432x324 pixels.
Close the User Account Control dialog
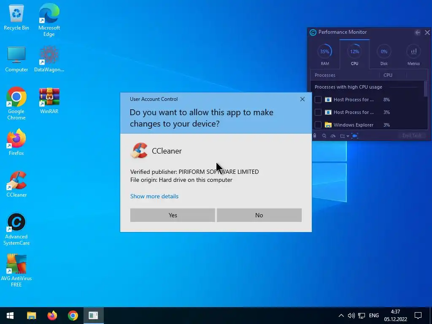click(x=302, y=99)
